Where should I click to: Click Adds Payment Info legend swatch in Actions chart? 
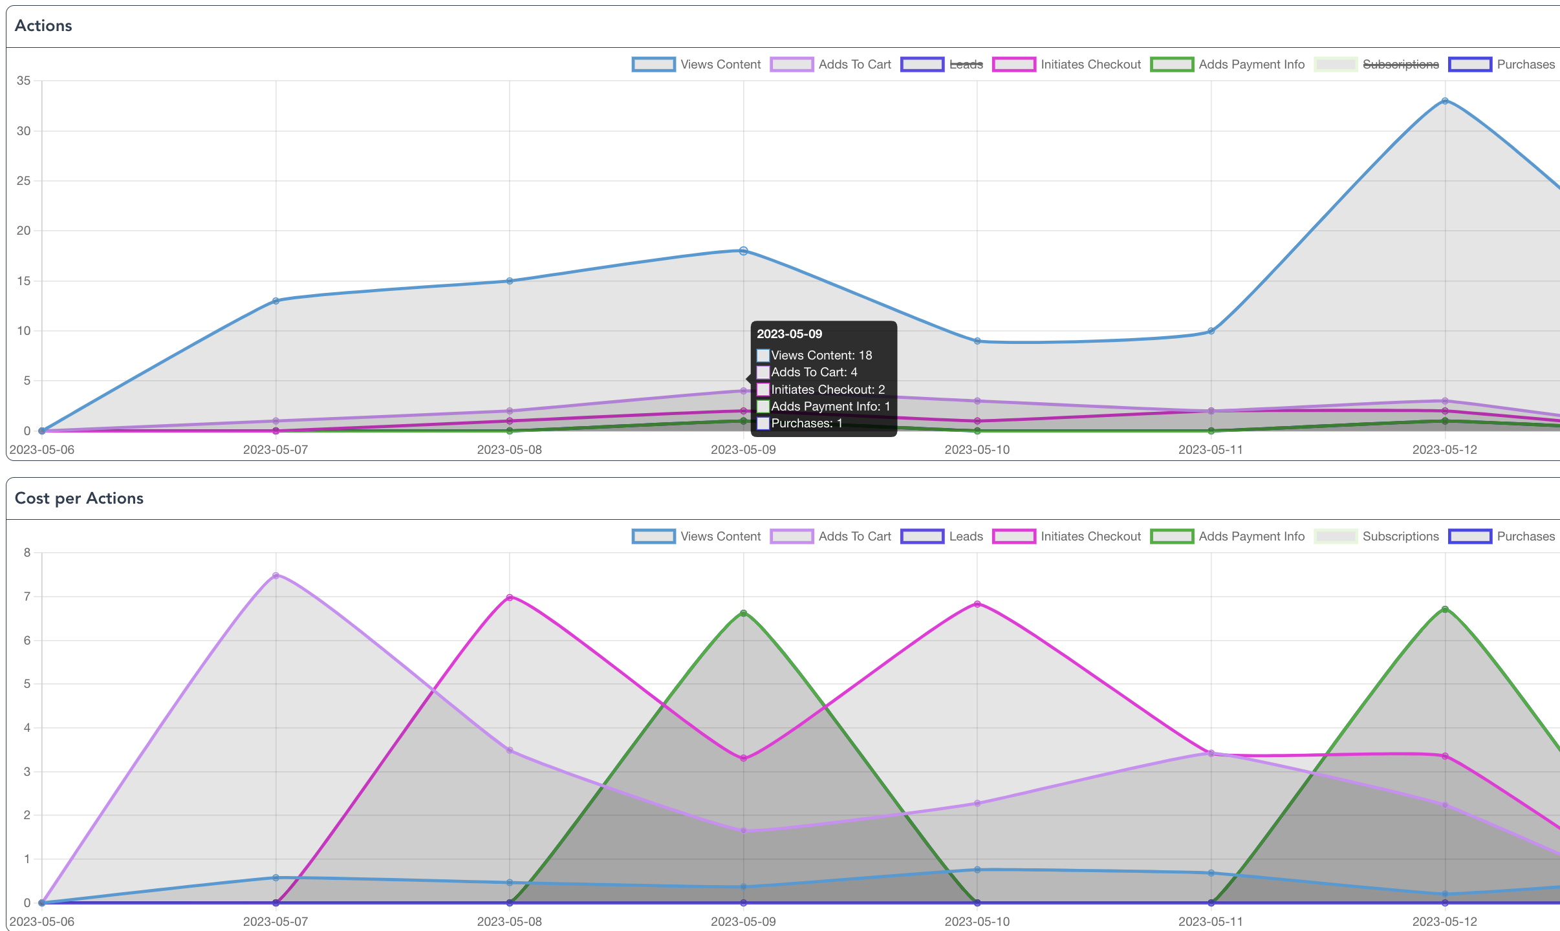pos(1172,65)
